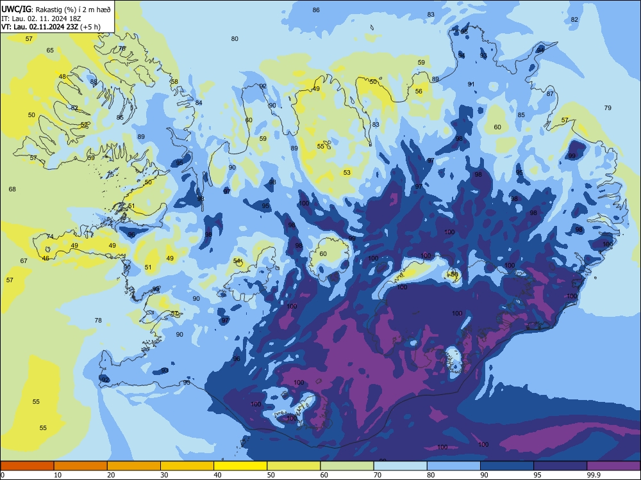Click the 79 value near the east edge
This screenshot has width=641, height=480.
(x=608, y=108)
